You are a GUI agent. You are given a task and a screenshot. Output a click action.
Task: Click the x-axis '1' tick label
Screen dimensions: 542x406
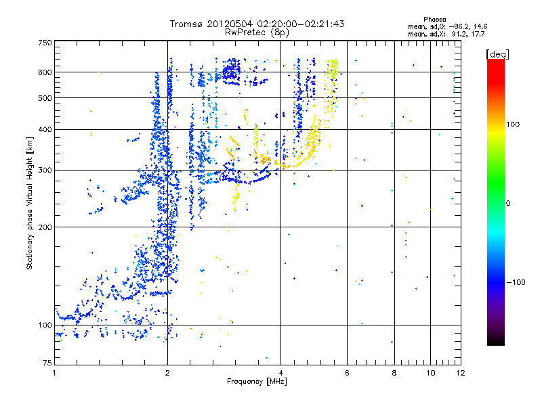54,373
